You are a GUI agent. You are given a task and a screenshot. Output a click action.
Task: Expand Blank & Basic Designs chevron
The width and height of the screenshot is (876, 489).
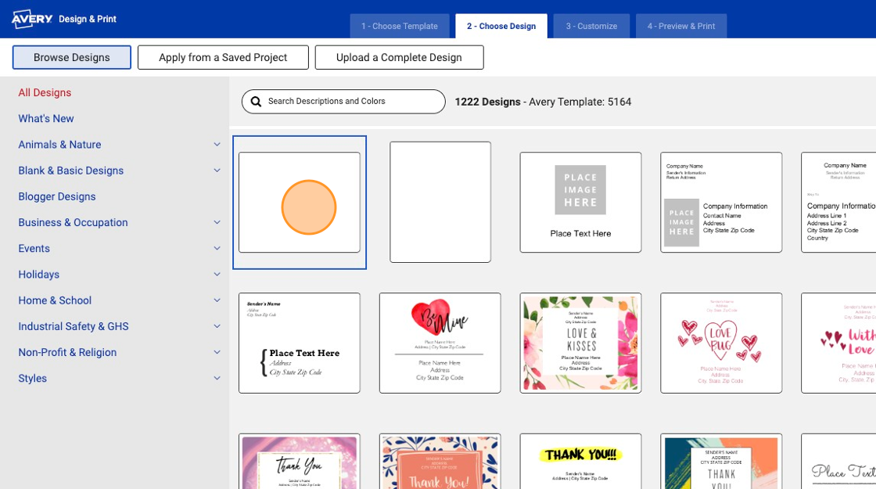(217, 171)
